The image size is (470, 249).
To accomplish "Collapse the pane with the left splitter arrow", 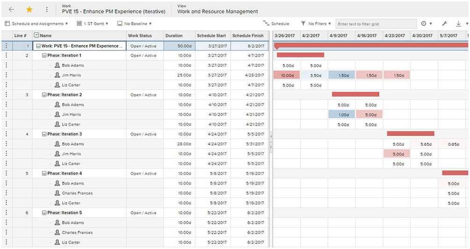I will [271, 136].
